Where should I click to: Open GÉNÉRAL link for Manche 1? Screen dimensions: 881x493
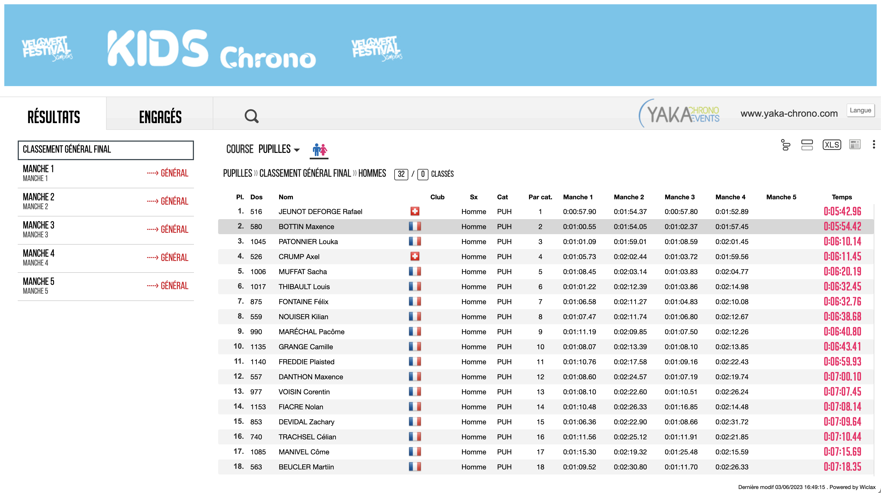(168, 173)
